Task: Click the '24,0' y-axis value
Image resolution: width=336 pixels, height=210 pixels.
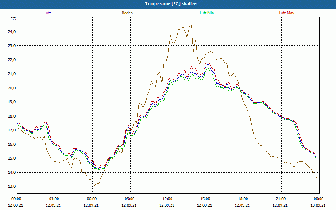Action: point(12,32)
